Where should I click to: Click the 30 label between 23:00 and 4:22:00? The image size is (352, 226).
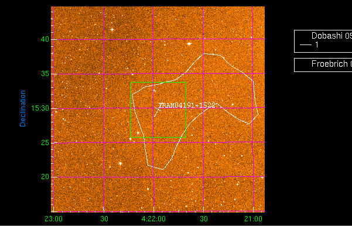point(104,218)
